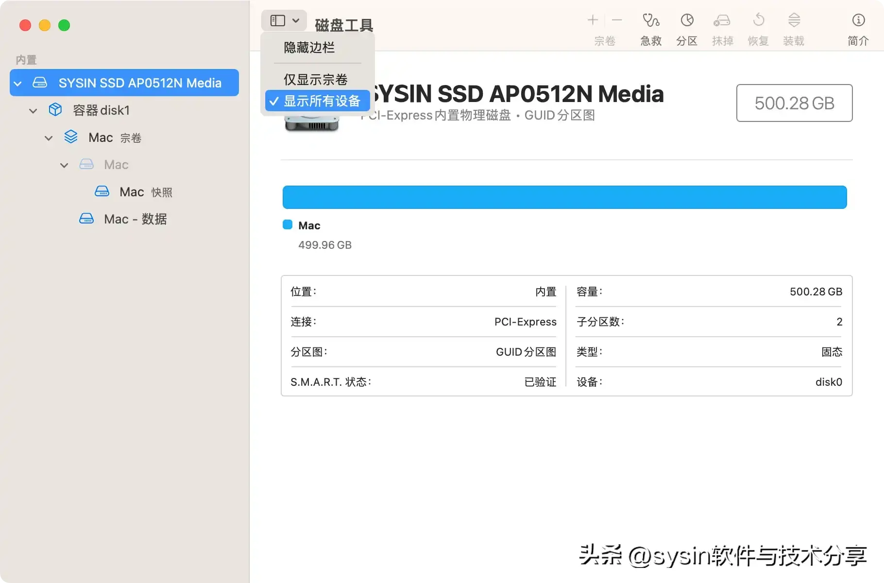The width and height of the screenshot is (884, 583).
Task: Click the 位置 value 内置
Action: [545, 291]
